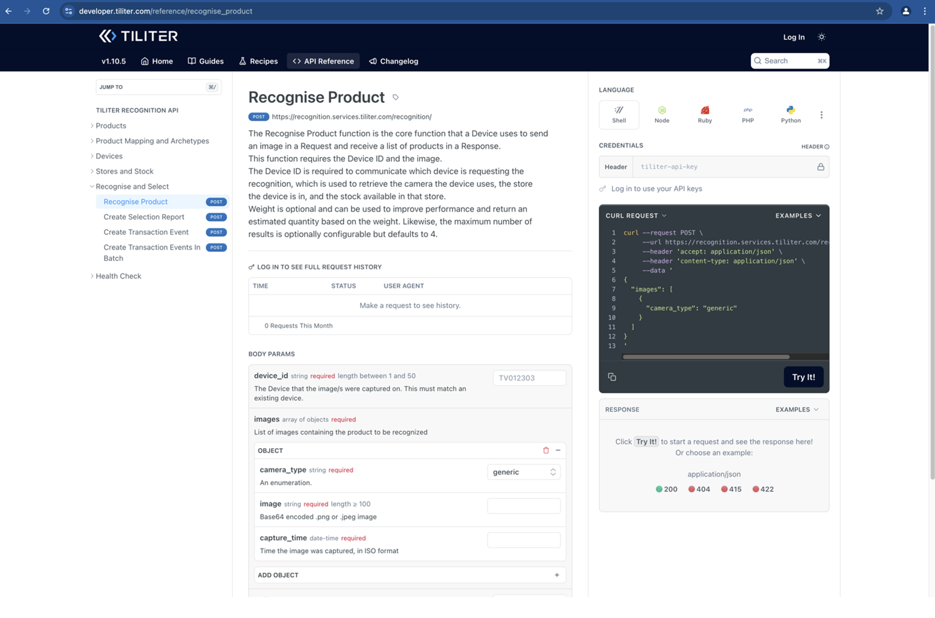
Task: Open the Guides tab
Action: point(206,61)
